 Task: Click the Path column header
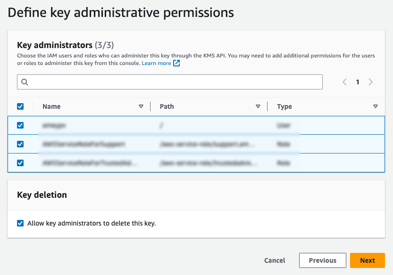(167, 106)
